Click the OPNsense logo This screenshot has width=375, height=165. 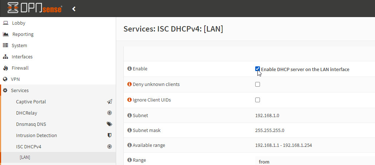(35, 9)
